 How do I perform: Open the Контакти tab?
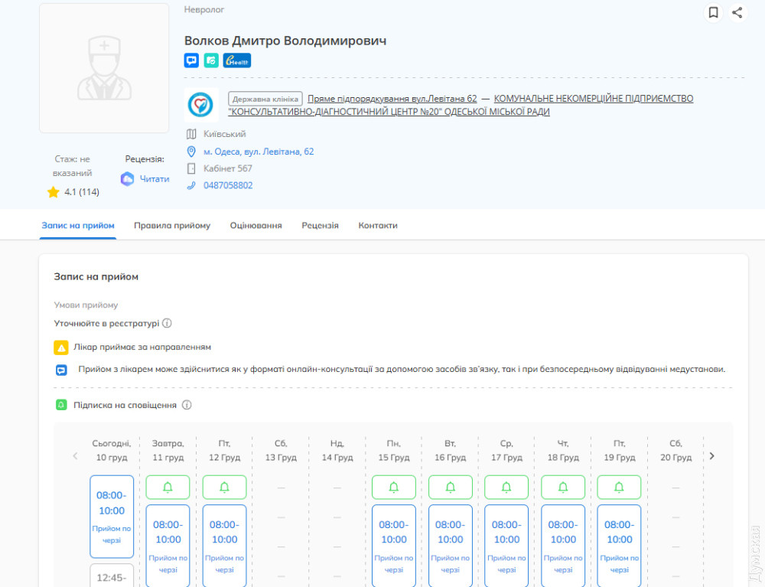[378, 226]
